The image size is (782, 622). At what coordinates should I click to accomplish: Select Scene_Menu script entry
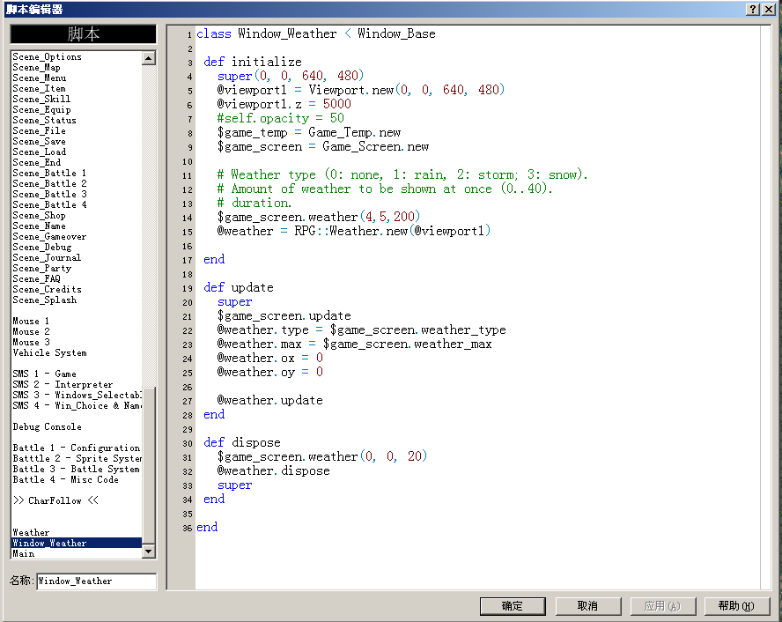coord(39,78)
